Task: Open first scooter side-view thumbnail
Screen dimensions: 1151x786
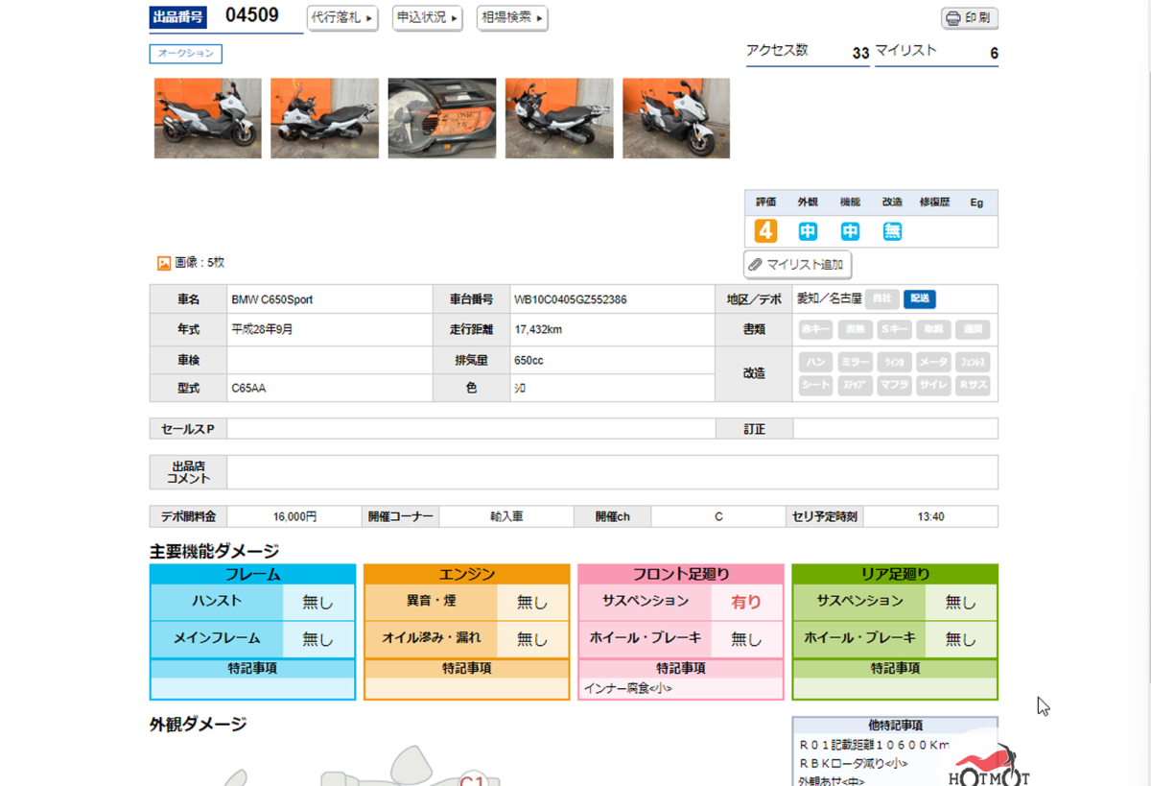Action: pos(207,118)
